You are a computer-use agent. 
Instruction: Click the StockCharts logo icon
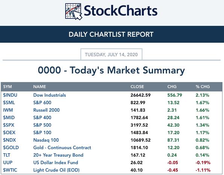[x=74, y=12]
